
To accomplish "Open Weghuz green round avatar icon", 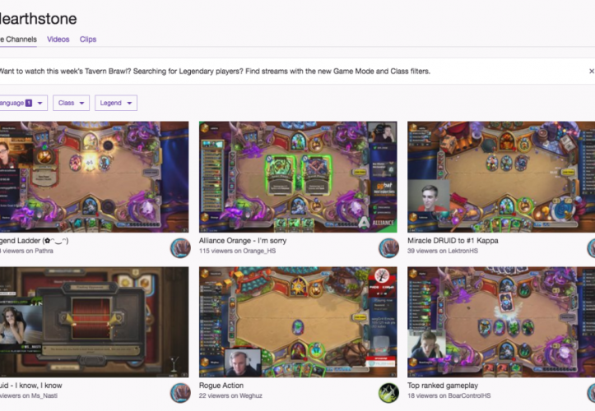I will coord(388,393).
